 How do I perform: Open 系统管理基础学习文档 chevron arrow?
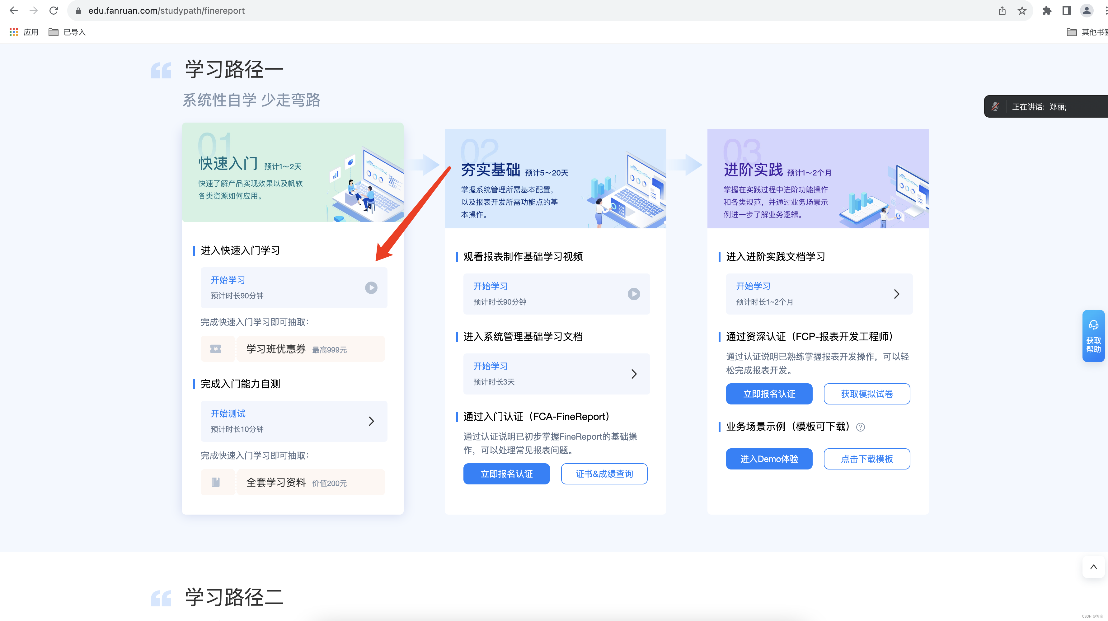(634, 374)
